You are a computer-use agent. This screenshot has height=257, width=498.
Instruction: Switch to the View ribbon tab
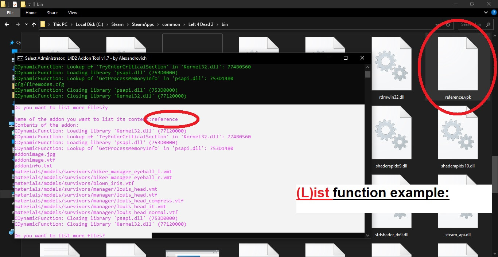tap(73, 13)
